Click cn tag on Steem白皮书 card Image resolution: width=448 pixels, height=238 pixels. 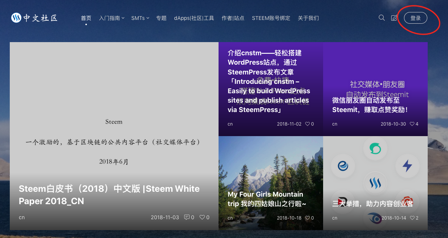22,217
